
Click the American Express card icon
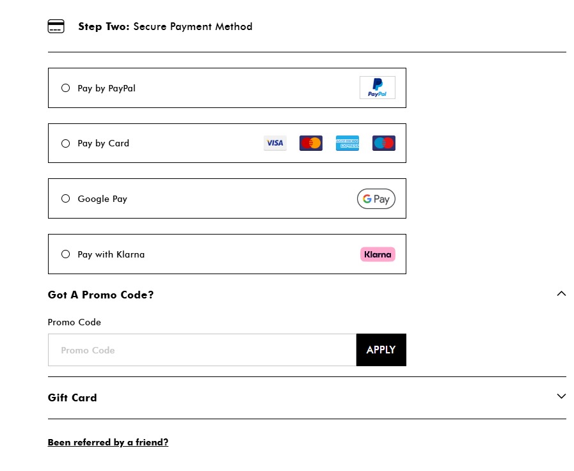347,143
